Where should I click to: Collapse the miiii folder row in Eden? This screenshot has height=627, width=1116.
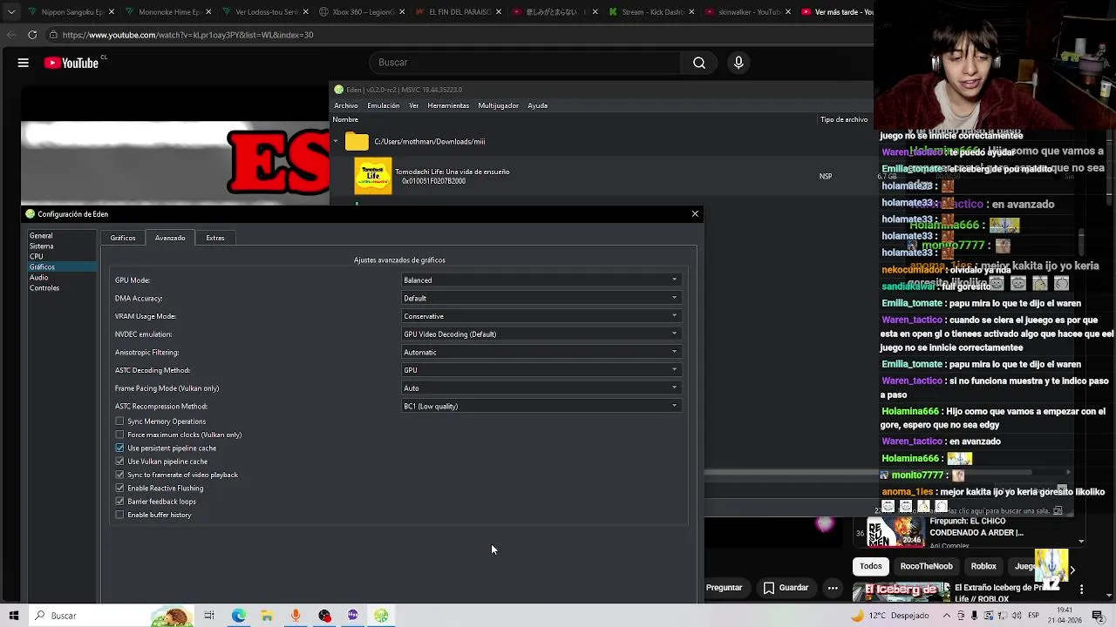(336, 141)
